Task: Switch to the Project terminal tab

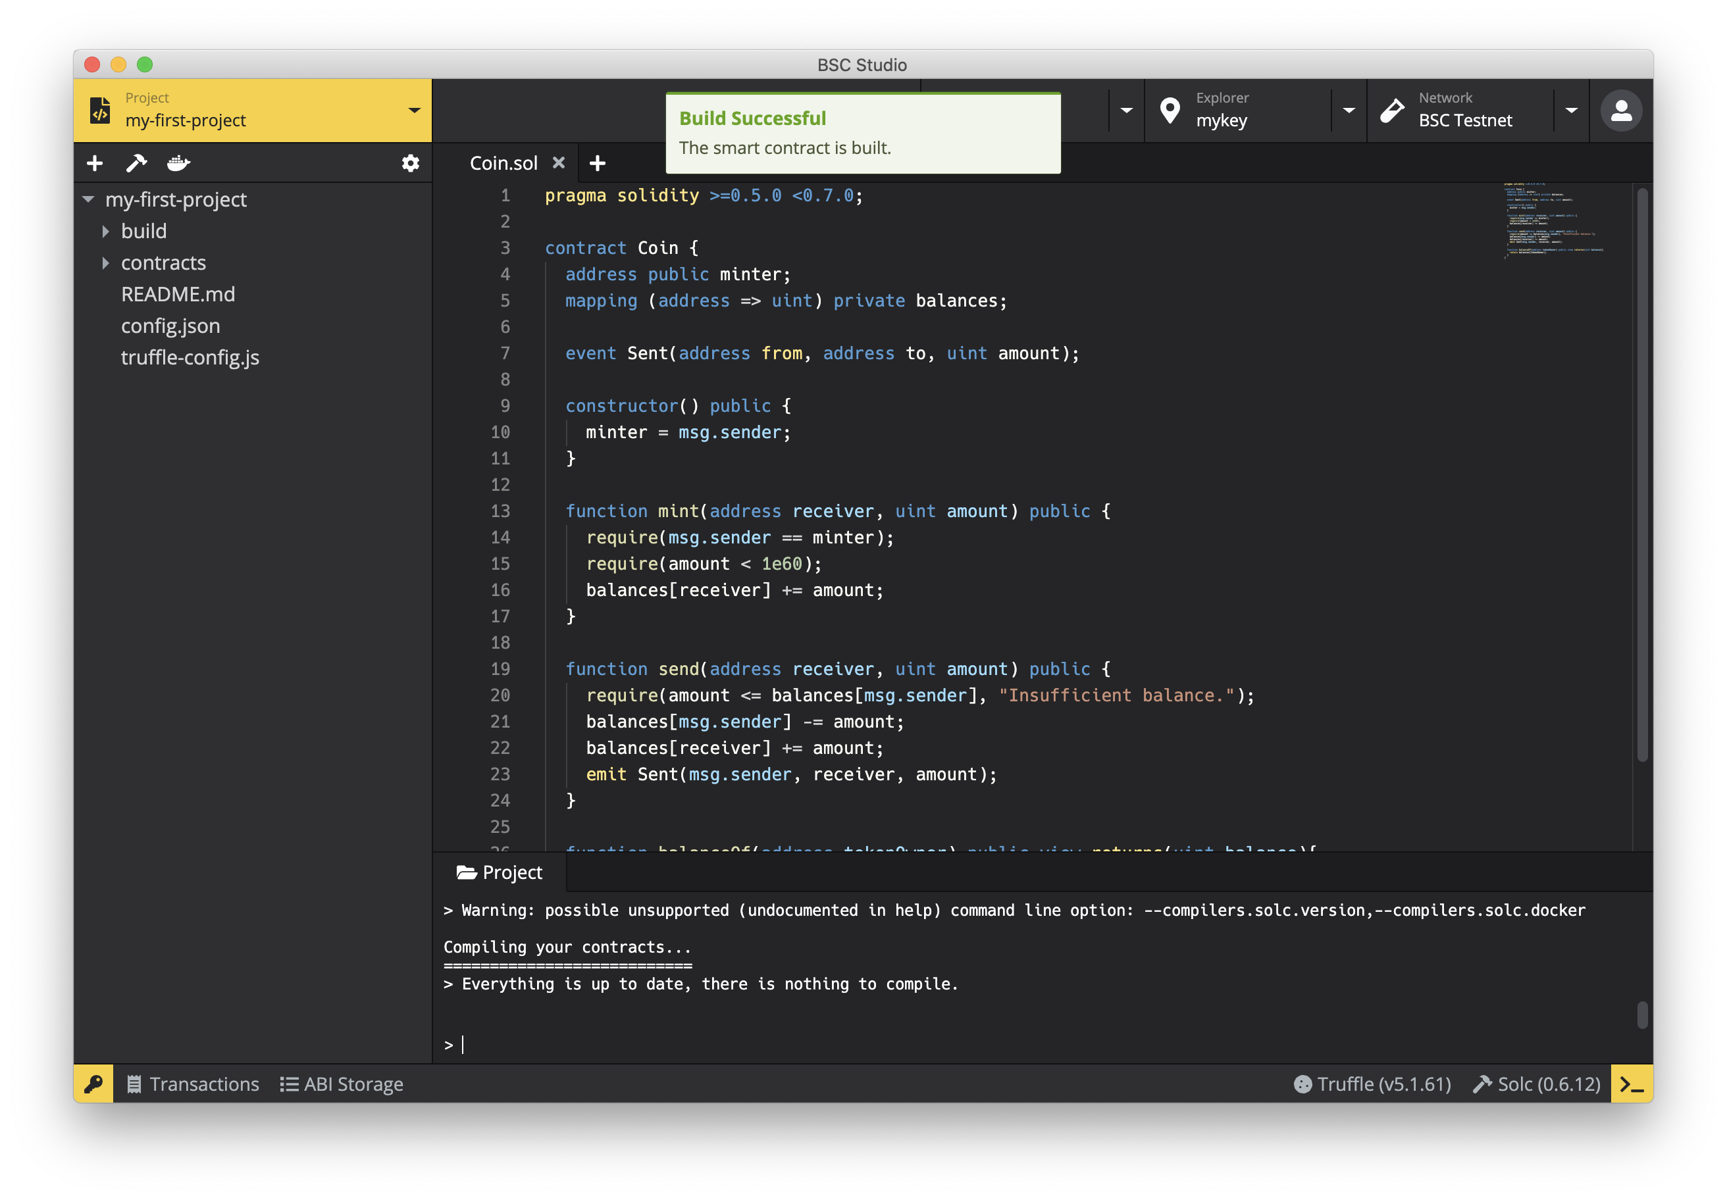Action: [500, 872]
